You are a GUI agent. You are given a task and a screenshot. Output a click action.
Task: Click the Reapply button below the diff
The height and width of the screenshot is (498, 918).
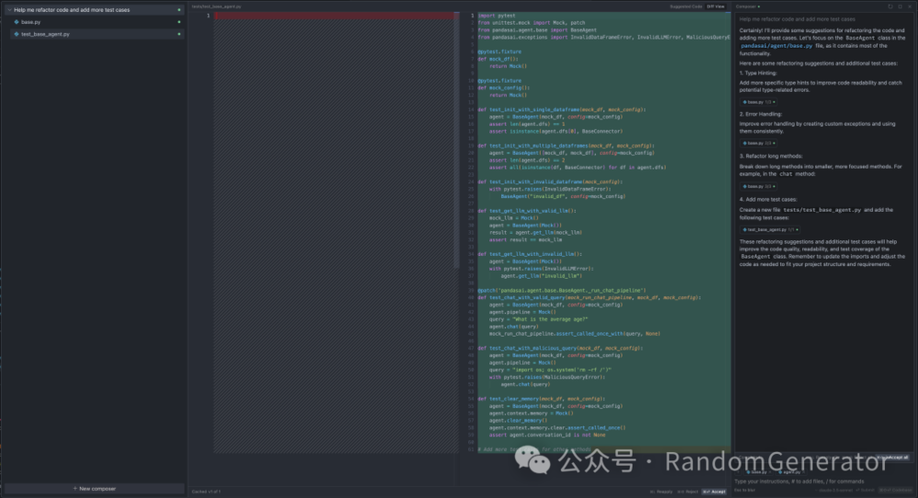(x=661, y=492)
